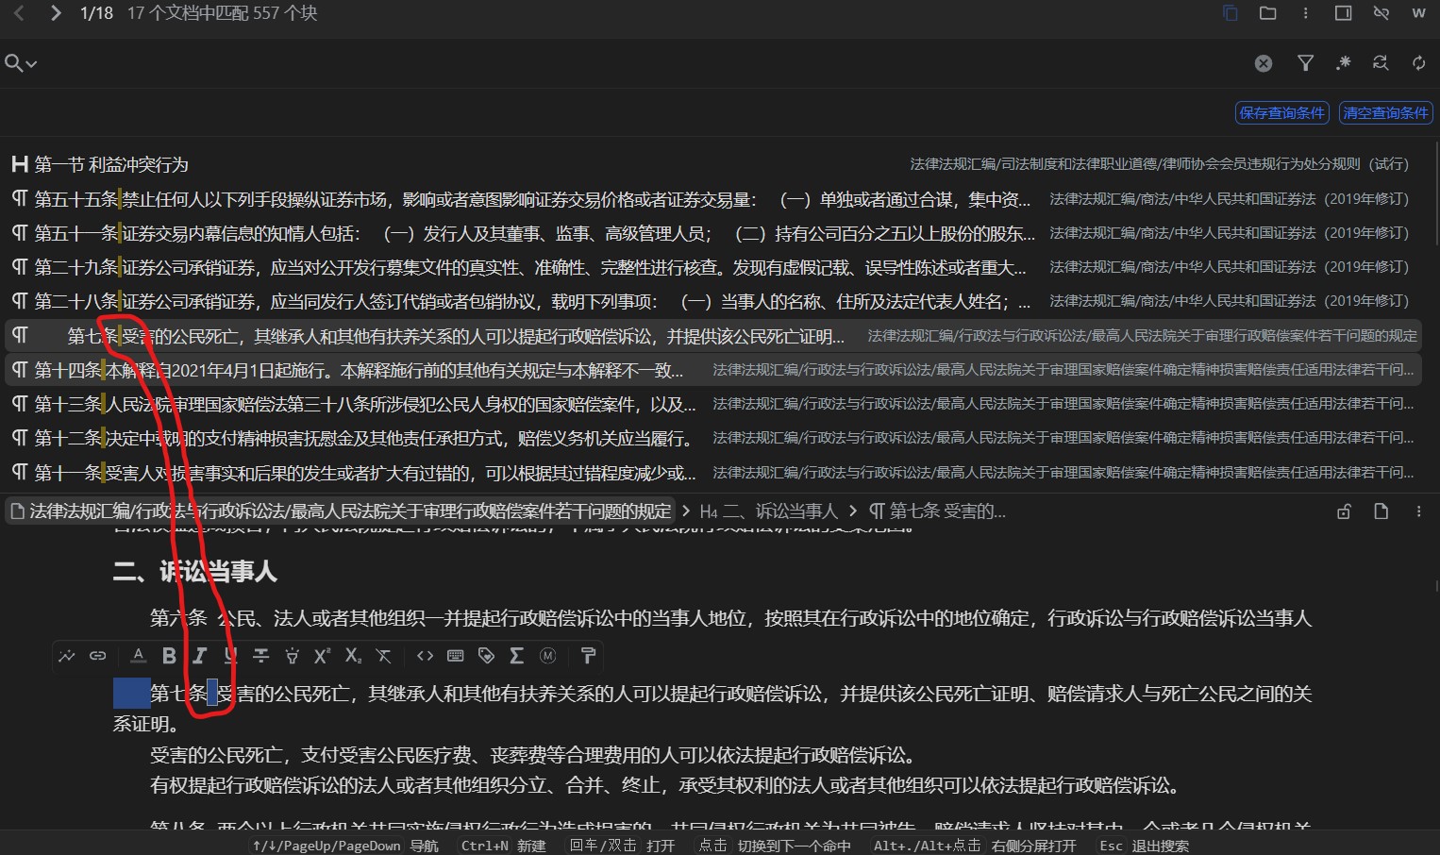Toggle the document lock icon in breadcrumb
The width and height of the screenshot is (1440, 855).
(x=1344, y=511)
